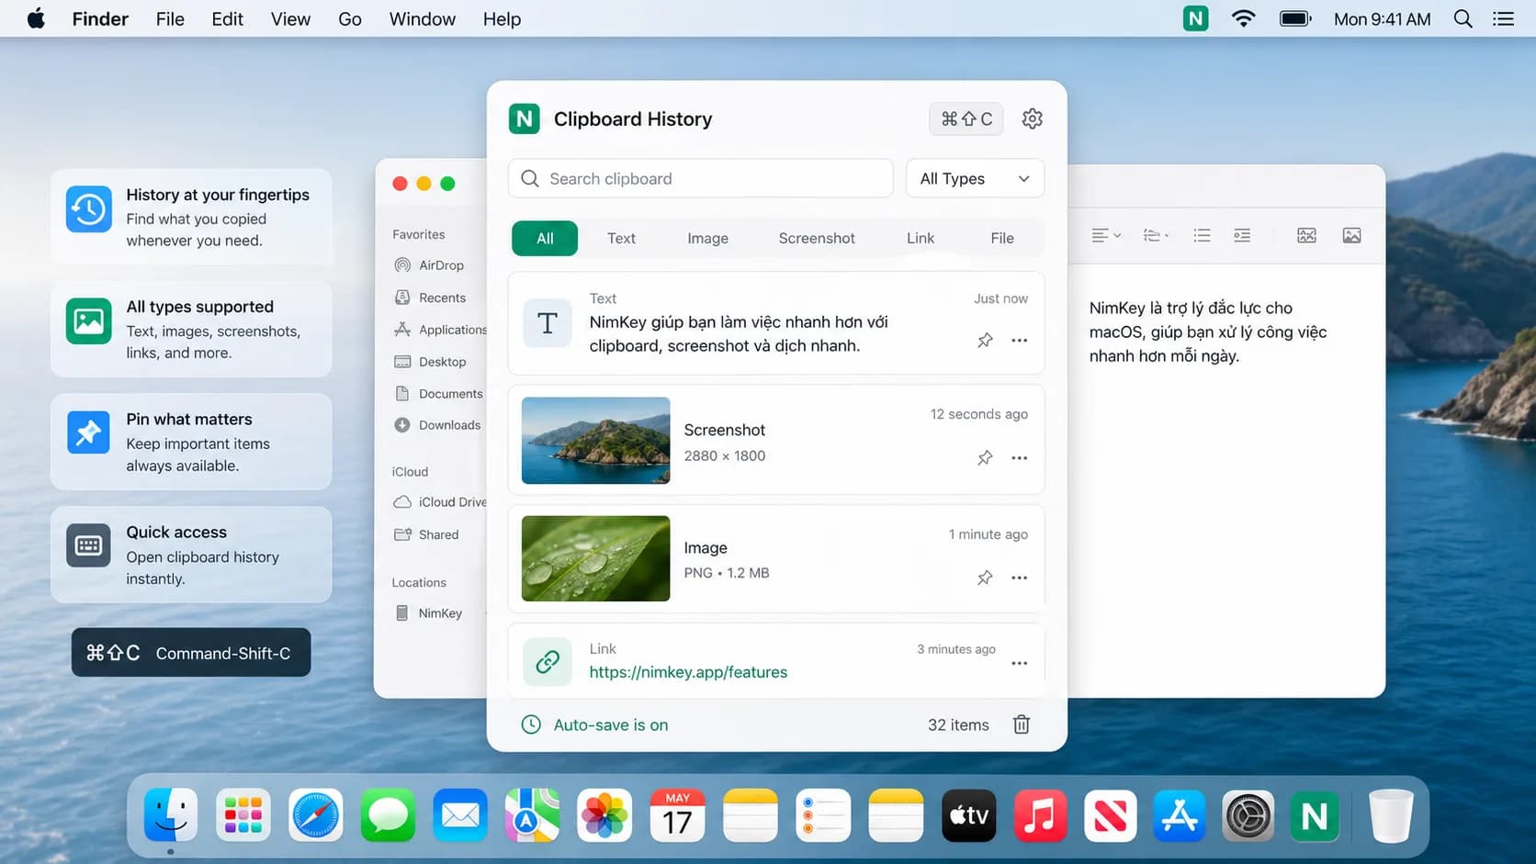The image size is (1536, 864).
Task: Open Desktop in Finder sidebar
Action: point(431,362)
